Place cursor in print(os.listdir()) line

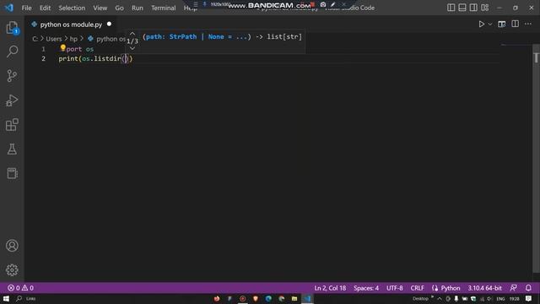95,58
